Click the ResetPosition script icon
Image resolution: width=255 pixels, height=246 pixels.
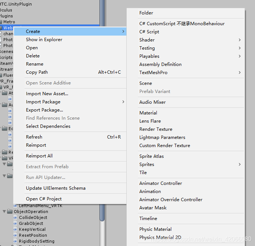point(15,235)
